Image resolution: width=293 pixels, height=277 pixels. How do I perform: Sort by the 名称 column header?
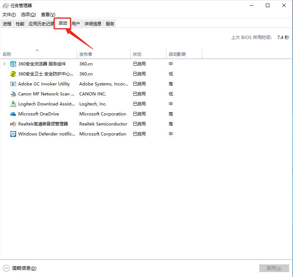click(6, 54)
